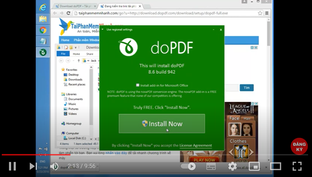Toggle the autoplay switch
Viewport: 312px width, 177px height.
tap(188, 166)
